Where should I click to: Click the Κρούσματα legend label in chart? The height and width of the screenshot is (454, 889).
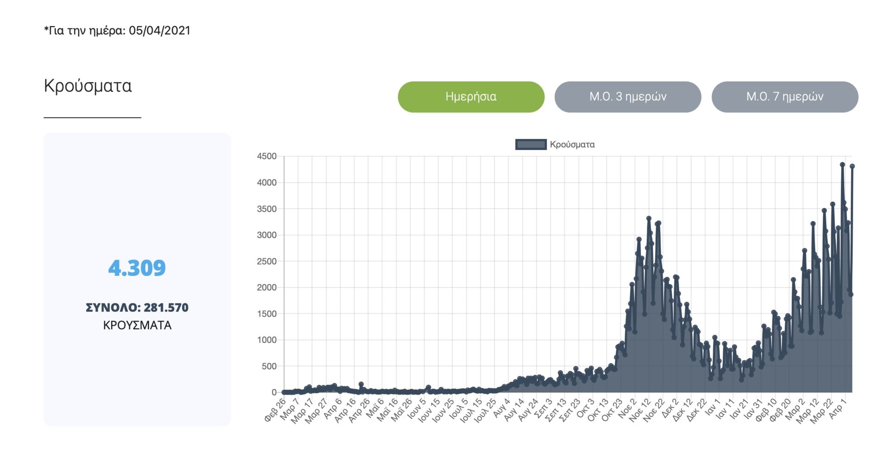[572, 144]
